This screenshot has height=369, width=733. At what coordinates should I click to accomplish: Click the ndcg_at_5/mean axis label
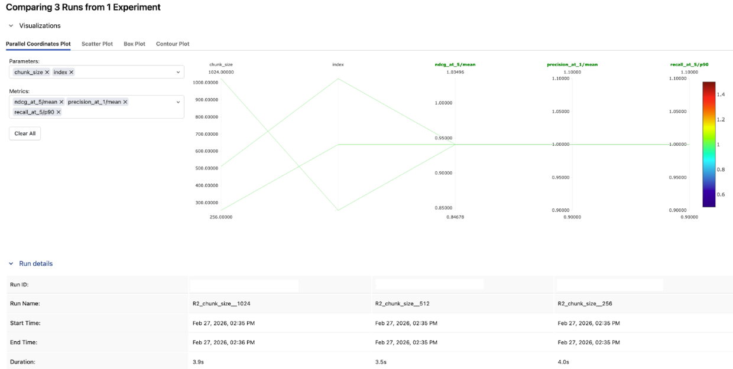[x=455, y=64]
